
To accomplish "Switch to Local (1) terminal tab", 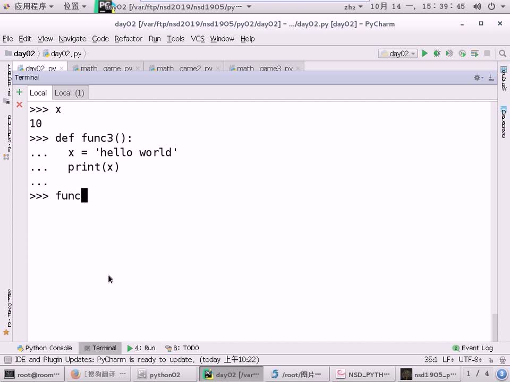I will click(70, 93).
